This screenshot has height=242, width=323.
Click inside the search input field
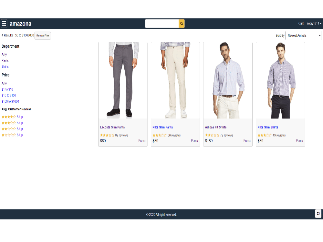162,23
